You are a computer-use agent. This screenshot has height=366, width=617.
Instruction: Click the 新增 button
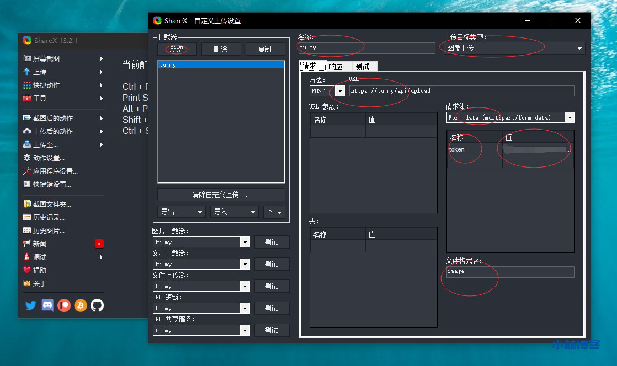pyautogui.click(x=177, y=49)
